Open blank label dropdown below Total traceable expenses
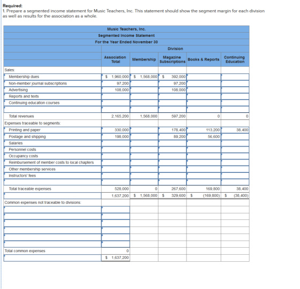The height and width of the screenshot is (289, 300). pos(52,196)
